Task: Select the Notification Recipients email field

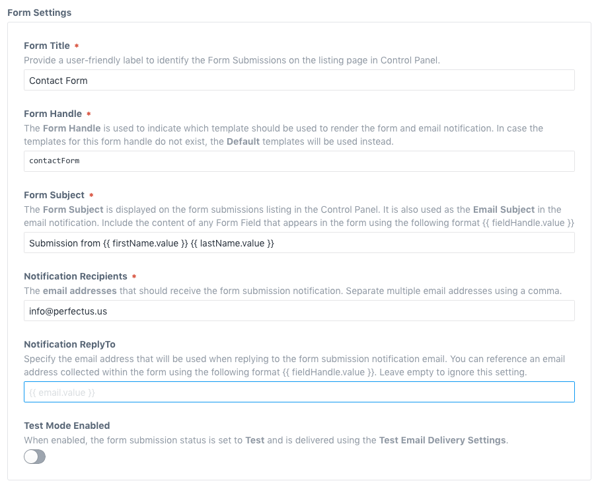Action: click(x=299, y=311)
